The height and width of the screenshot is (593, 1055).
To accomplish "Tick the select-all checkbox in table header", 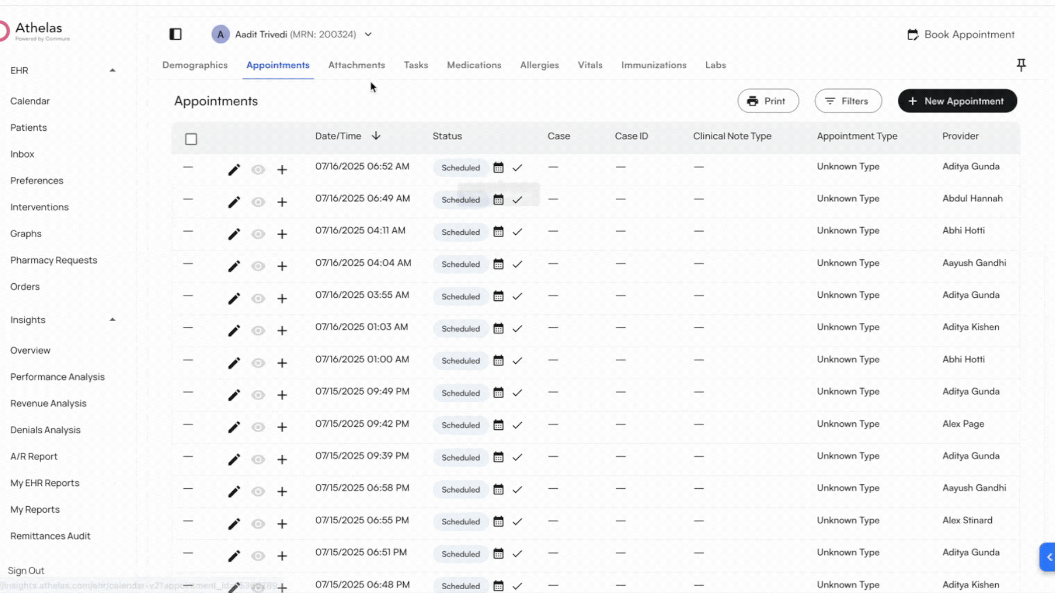I will click(x=191, y=139).
